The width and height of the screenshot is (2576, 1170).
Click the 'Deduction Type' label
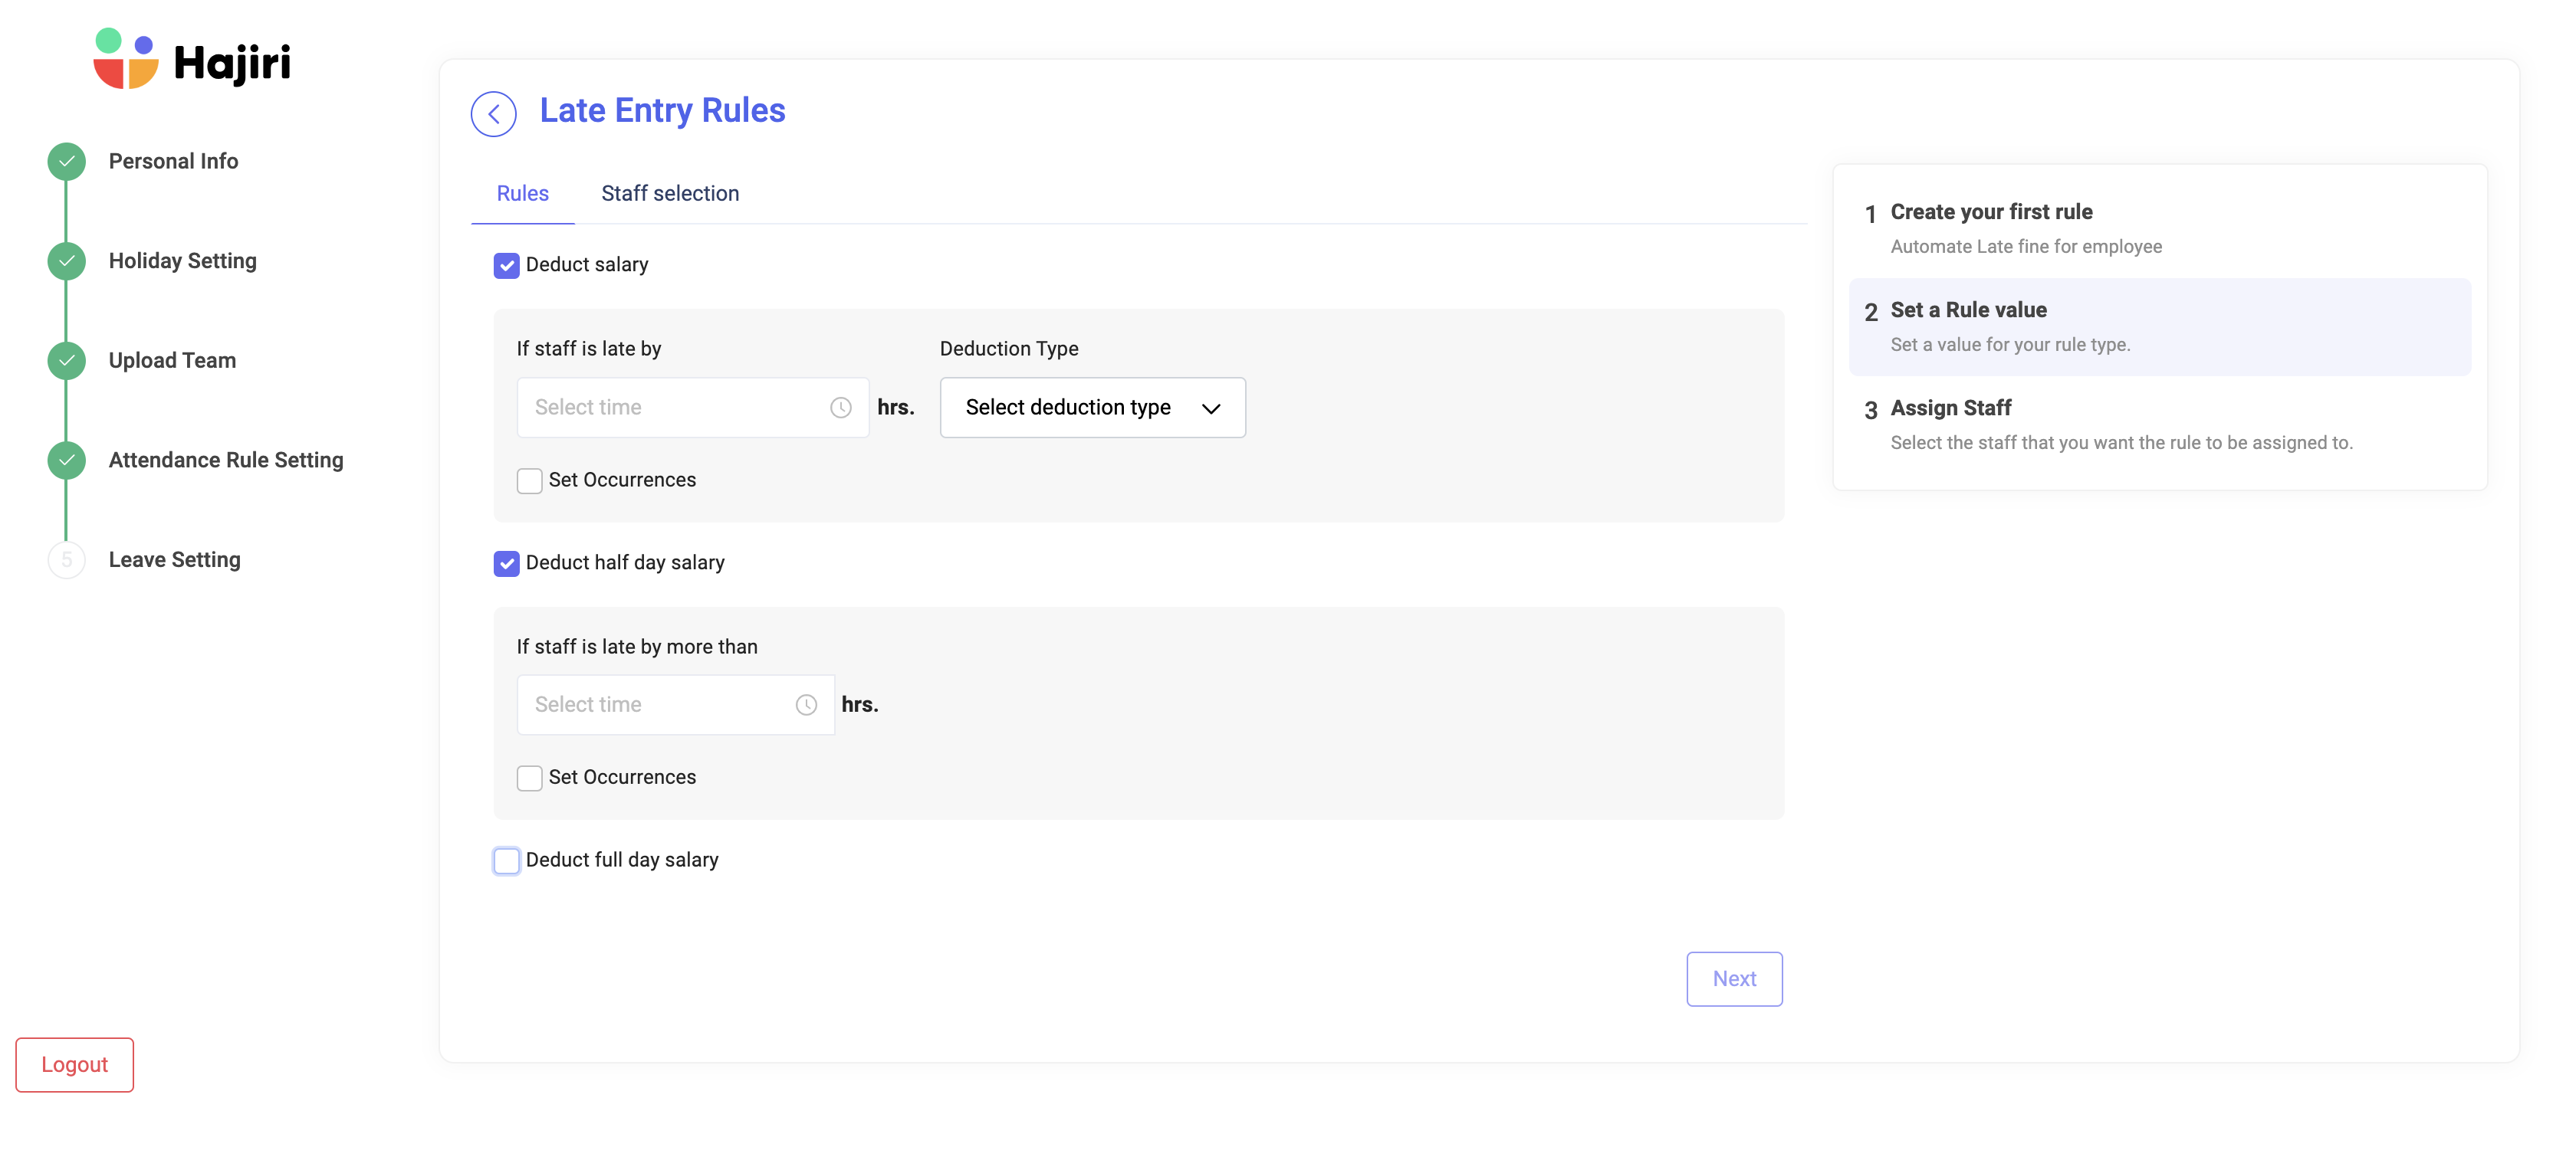click(x=1009, y=349)
